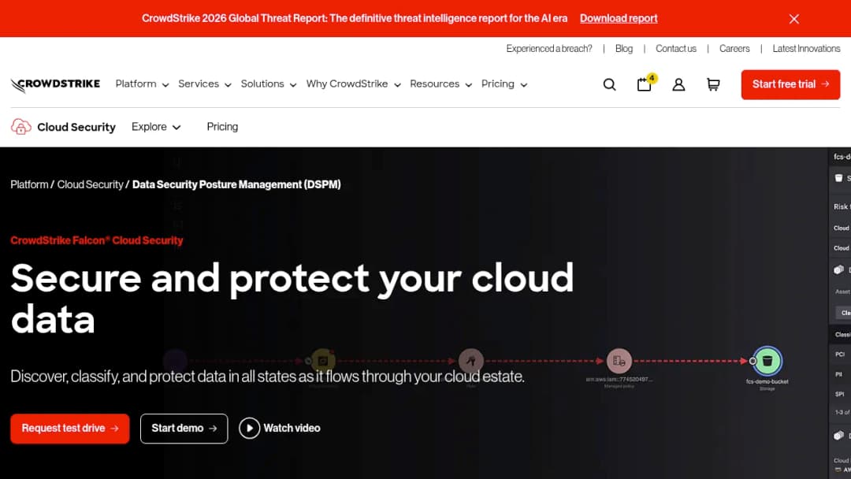
Task: Expand the Services menu
Action: pos(205,84)
